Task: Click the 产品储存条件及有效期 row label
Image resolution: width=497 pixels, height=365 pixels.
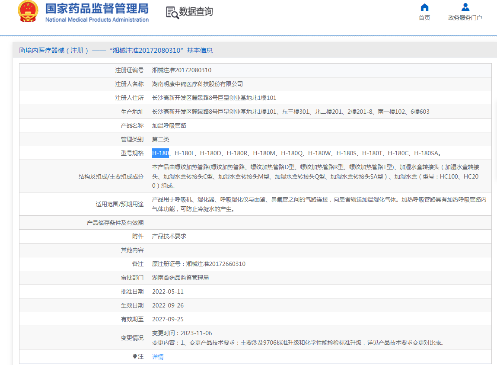Action: pyautogui.click(x=115, y=223)
